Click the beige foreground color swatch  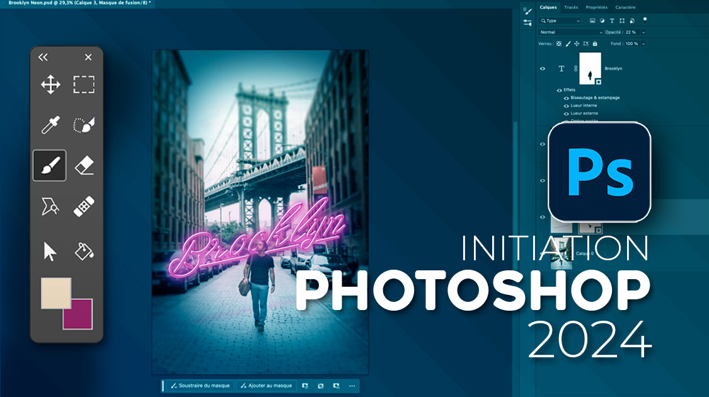56,293
